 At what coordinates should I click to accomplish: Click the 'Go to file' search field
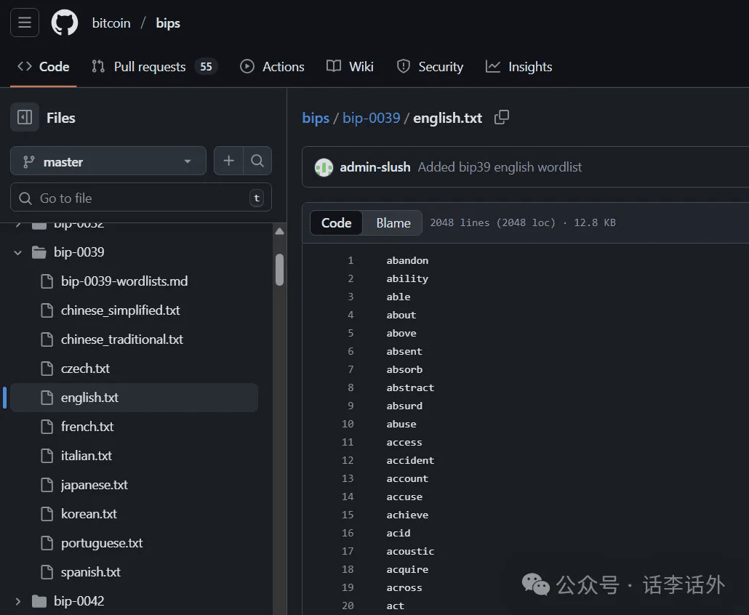[x=138, y=198]
